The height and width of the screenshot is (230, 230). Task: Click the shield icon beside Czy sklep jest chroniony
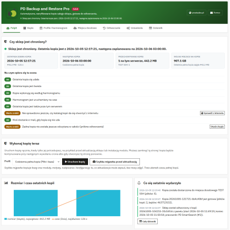[x=6, y=42]
